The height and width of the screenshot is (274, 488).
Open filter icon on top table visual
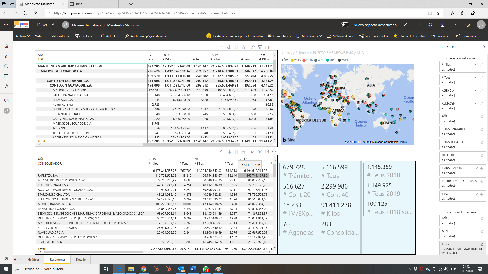click(260, 47)
